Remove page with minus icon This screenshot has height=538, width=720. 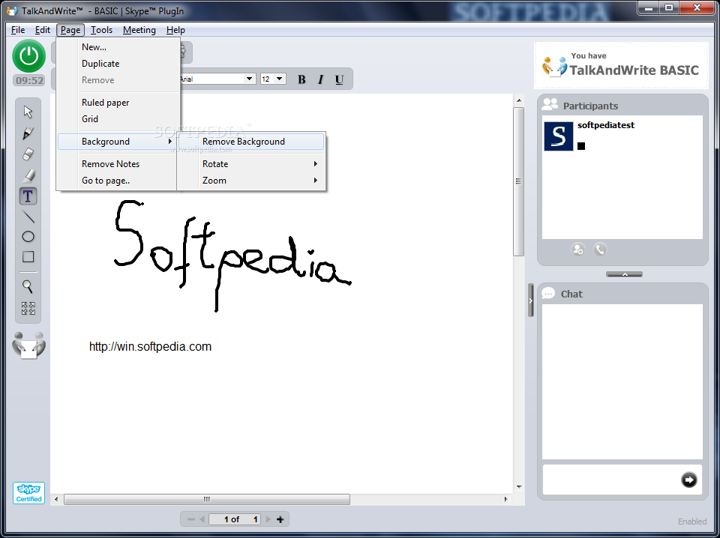tap(191, 520)
